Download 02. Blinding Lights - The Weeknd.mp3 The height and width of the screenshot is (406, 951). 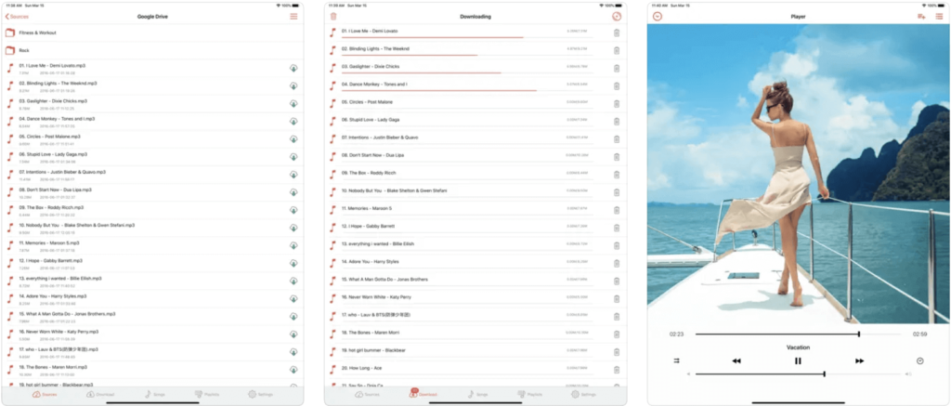click(293, 85)
